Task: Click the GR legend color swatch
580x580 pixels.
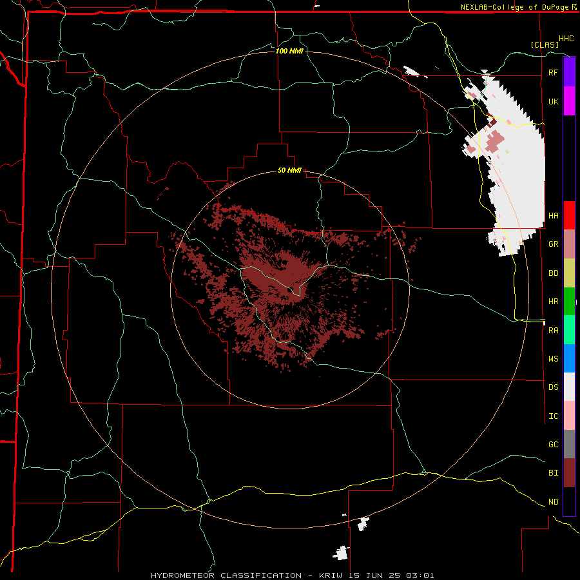Action: [569, 244]
